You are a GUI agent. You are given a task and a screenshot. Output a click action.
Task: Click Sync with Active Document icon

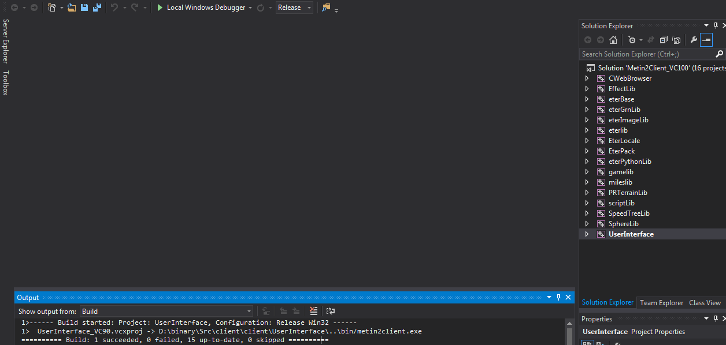pyautogui.click(x=650, y=40)
